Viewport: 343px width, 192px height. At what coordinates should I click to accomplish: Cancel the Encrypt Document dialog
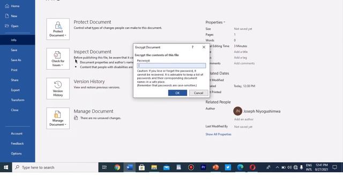[x=198, y=93]
